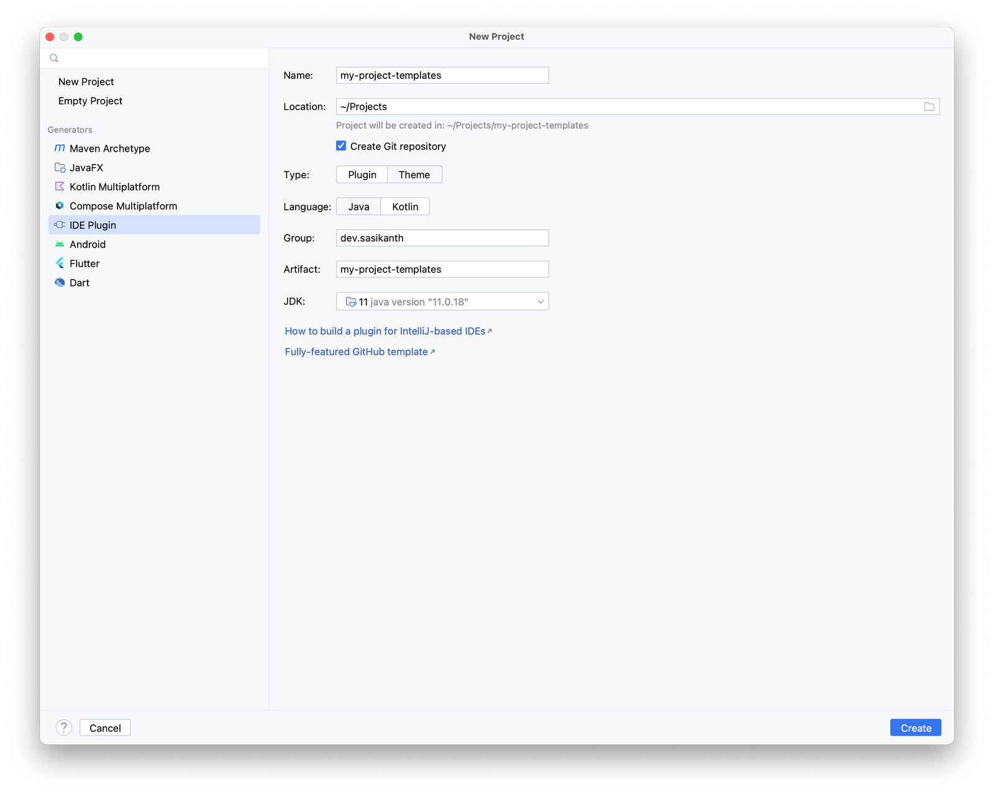Select the Maven Archetype generator icon

(x=60, y=148)
